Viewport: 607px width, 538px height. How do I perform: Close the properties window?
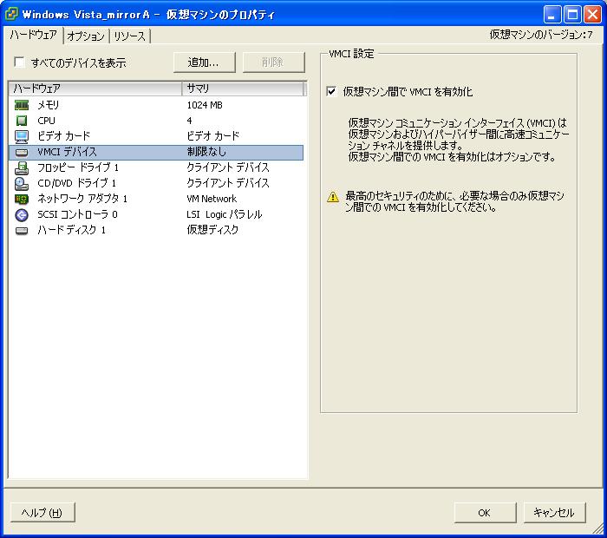click(592, 15)
